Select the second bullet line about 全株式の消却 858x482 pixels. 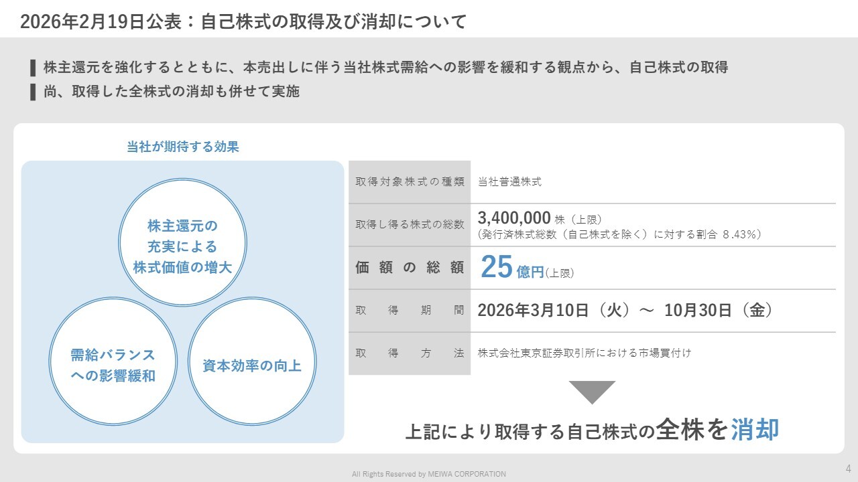[x=171, y=92]
